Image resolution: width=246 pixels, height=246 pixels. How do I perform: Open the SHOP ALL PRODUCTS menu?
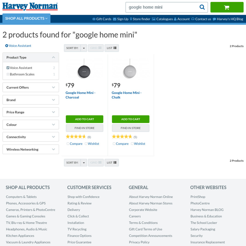26,18
